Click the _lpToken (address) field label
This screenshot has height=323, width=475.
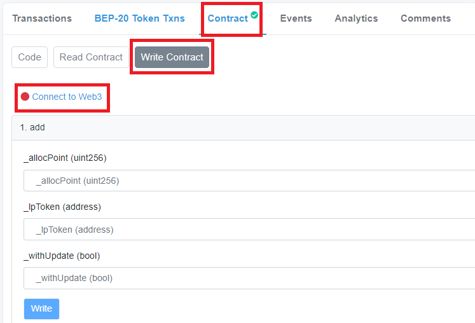tap(62, 207)
